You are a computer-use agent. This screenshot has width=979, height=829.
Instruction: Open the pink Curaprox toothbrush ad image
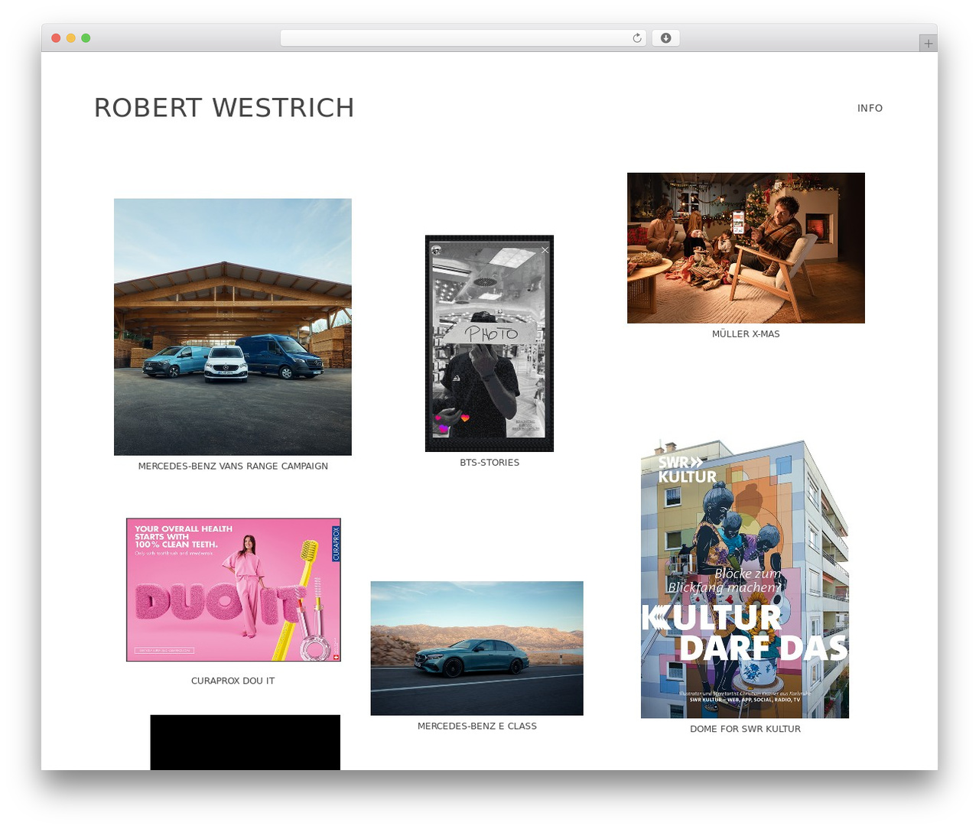tap(233, 590)
